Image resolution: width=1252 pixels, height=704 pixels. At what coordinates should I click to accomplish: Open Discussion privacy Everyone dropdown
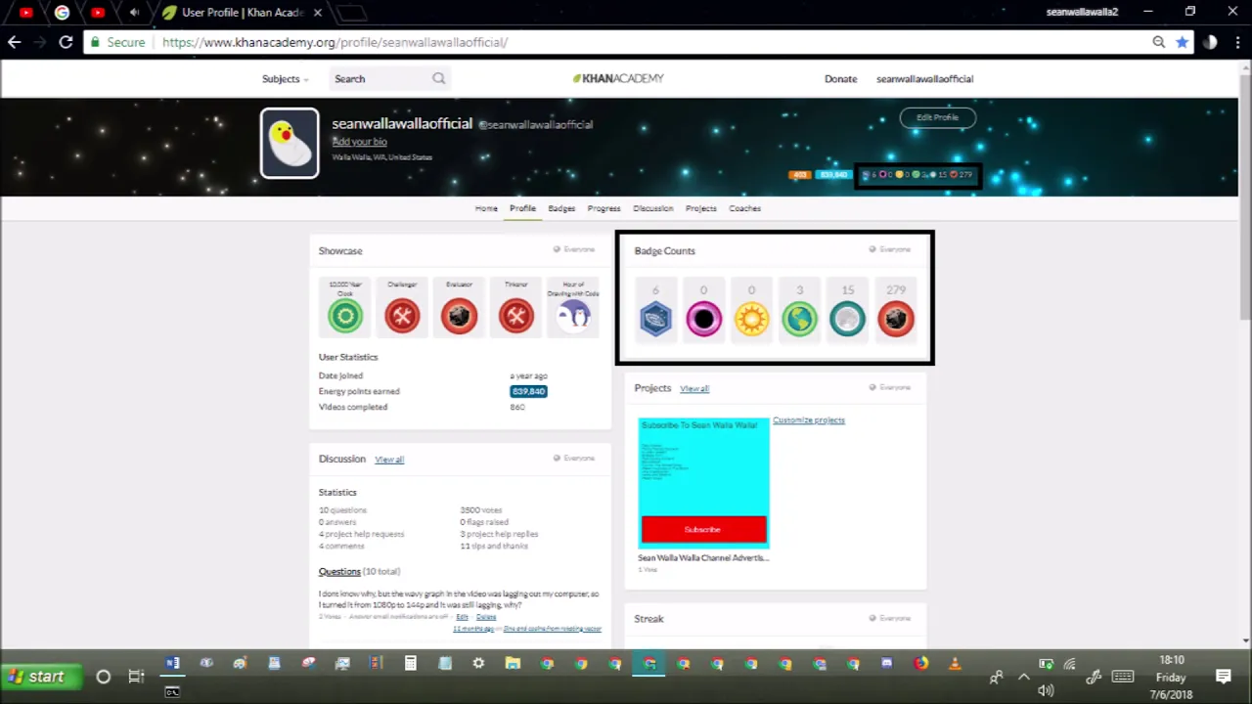pyautogui.click(x=574, y=459)
